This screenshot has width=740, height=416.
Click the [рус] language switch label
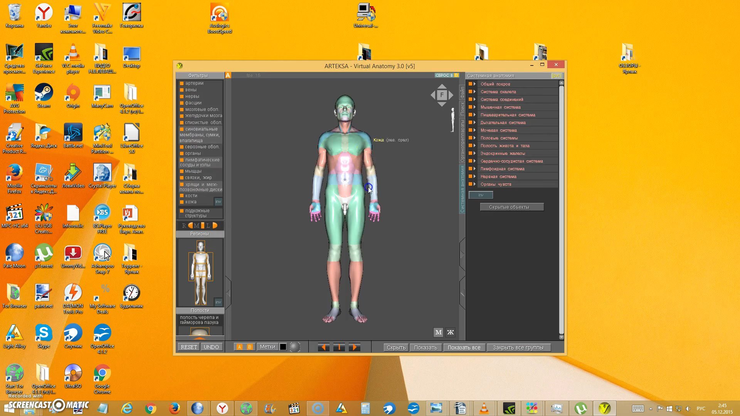pos(556,76)
